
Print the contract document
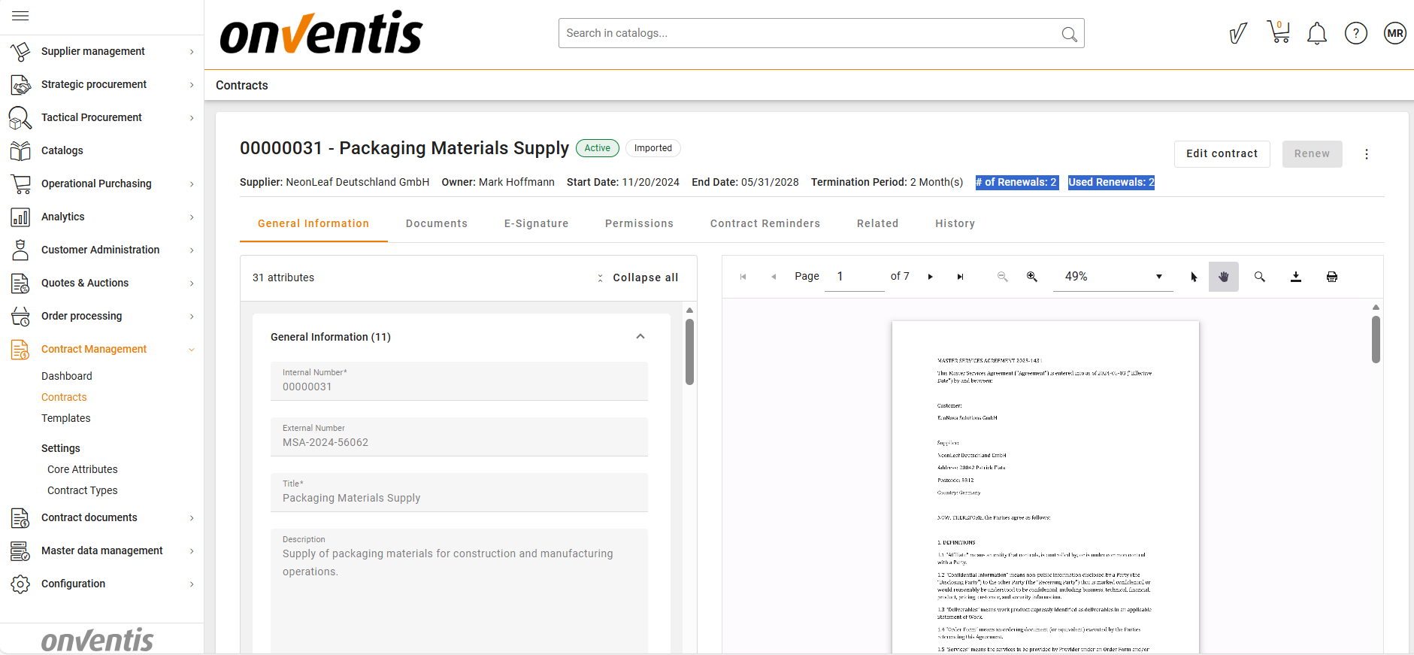click(1332, 277)
